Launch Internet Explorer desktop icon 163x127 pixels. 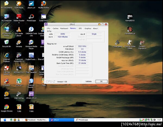pyautogui.click(x=7, y=57)
